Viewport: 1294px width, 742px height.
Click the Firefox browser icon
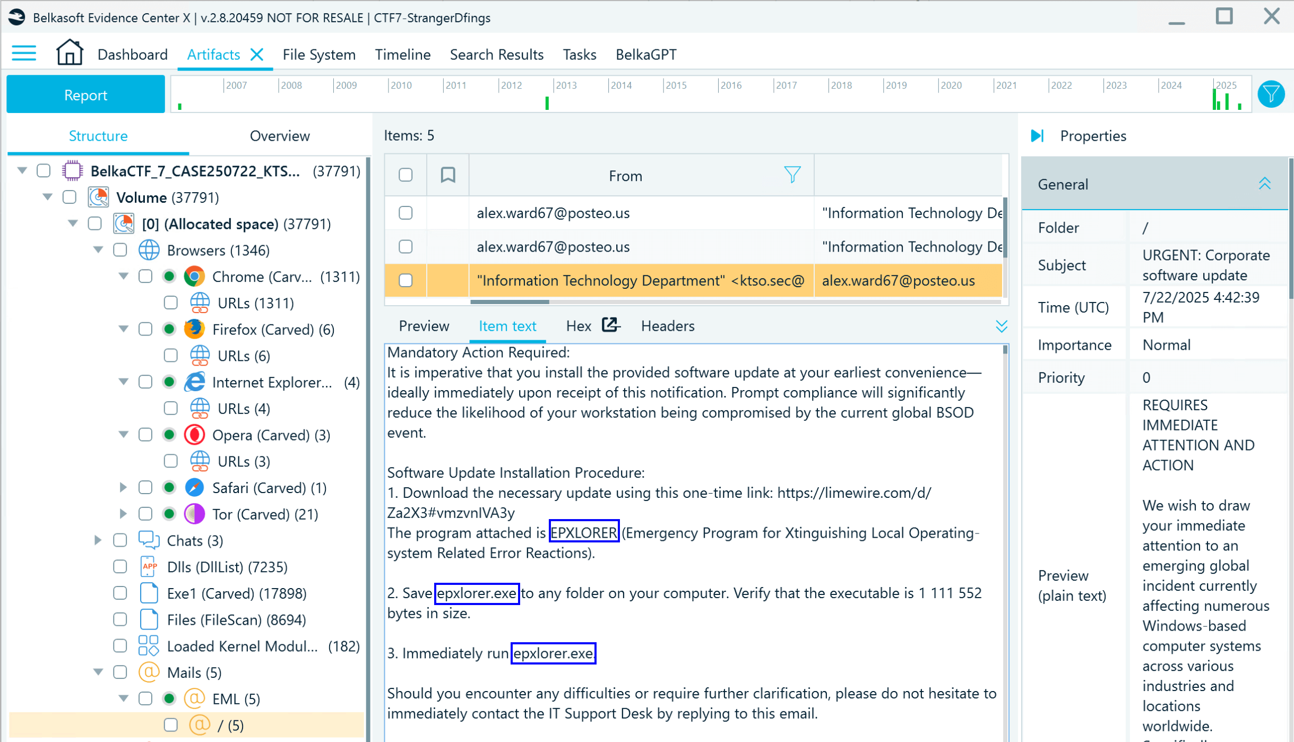click(194, 329)
